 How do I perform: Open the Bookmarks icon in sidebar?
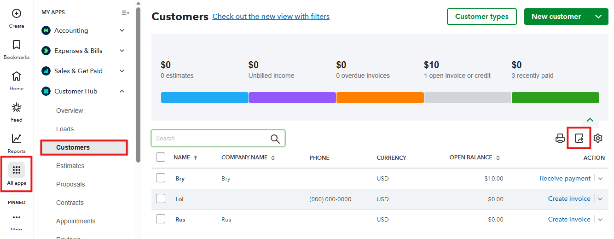pyautogui.click(x=17, y=45)
